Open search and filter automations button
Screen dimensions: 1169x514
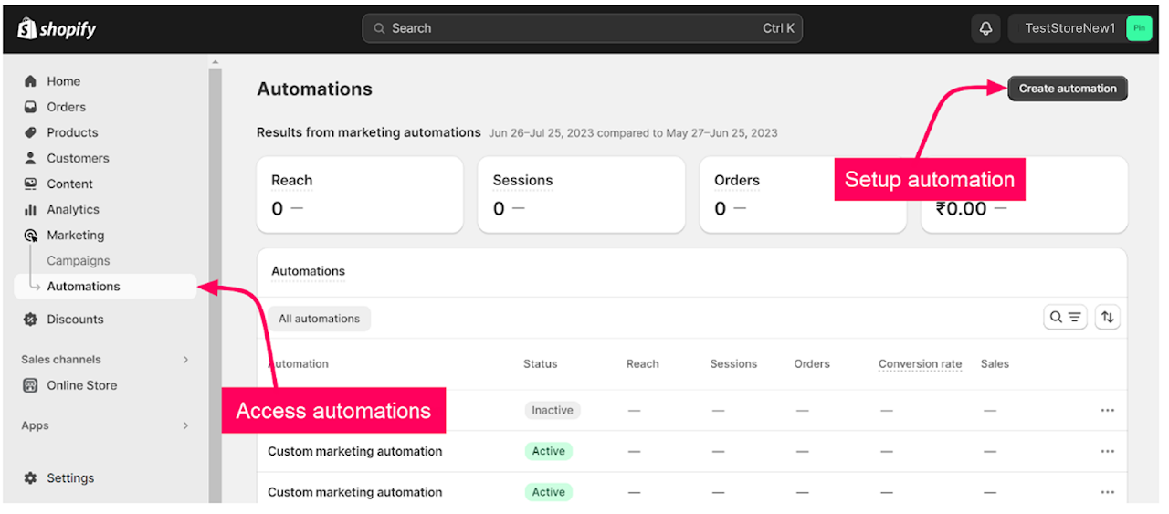[1065, 317]
